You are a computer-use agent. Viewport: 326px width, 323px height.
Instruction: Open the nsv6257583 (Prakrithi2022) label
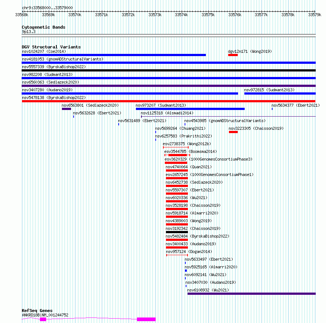(x=184, y=136)
